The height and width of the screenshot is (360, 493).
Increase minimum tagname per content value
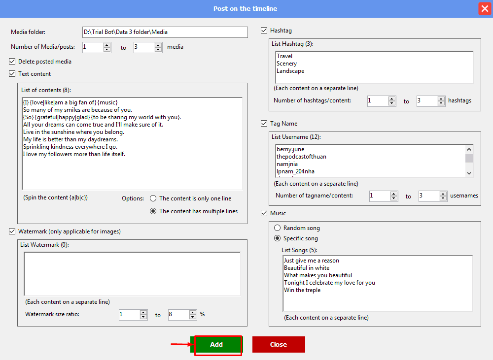(394, 194)
